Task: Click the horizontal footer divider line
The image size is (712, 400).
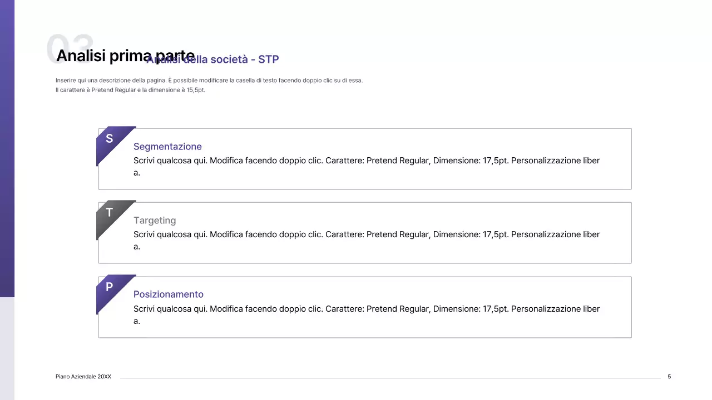Action: (x=389, y=378)
